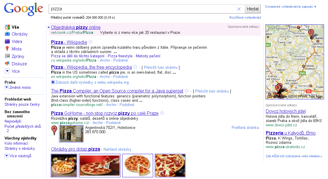Expand Změnit místo location arrow

point(7,87)
